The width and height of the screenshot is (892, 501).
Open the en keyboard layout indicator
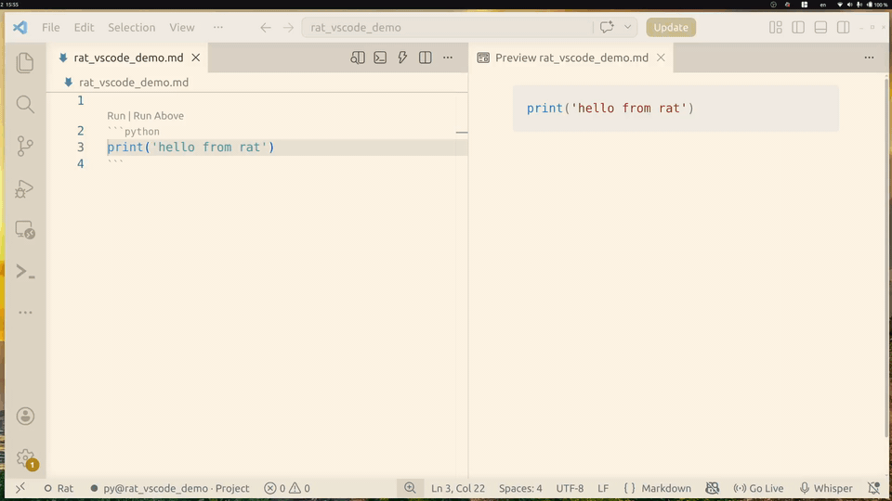[822, 5]
